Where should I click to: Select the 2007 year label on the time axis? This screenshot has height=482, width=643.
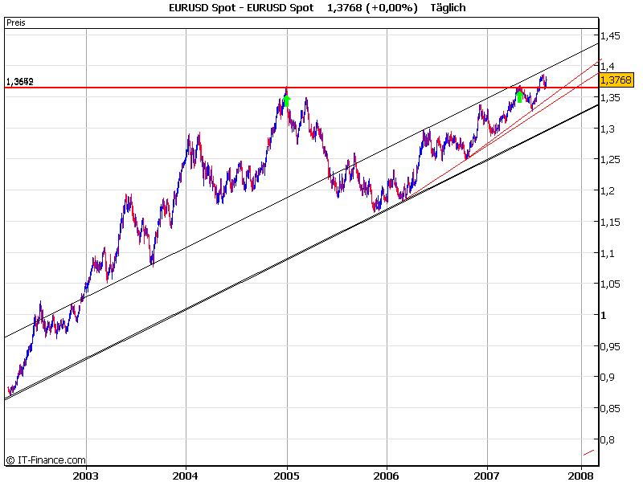487,476
